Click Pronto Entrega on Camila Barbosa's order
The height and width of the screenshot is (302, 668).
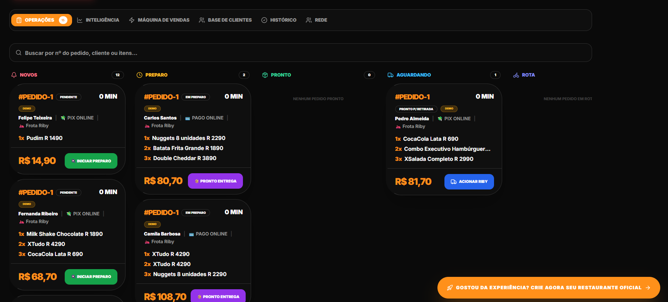pyautogui.click(x=218, y=296)
